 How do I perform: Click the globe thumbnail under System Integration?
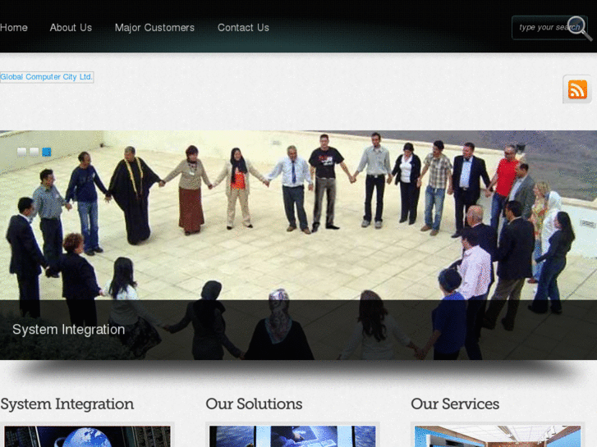pyautogui.click(x=87, y=436)
